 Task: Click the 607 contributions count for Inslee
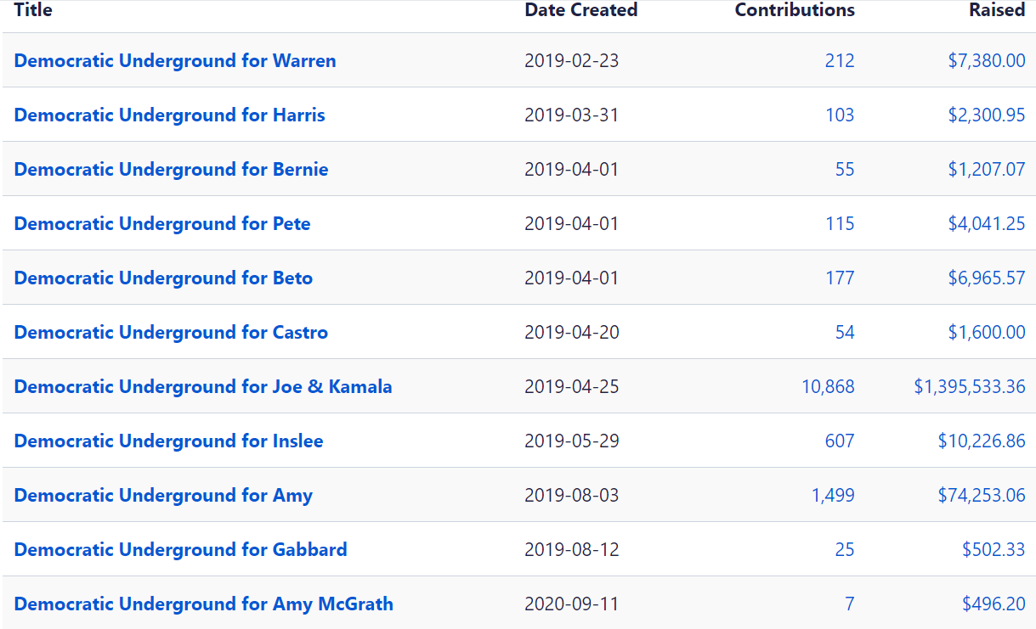(839, 441)
